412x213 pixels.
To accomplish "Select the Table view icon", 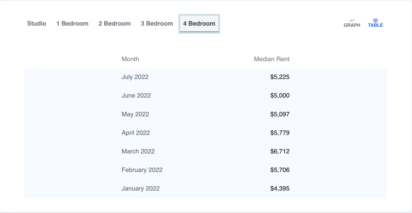I will click(x=375, y=23).
